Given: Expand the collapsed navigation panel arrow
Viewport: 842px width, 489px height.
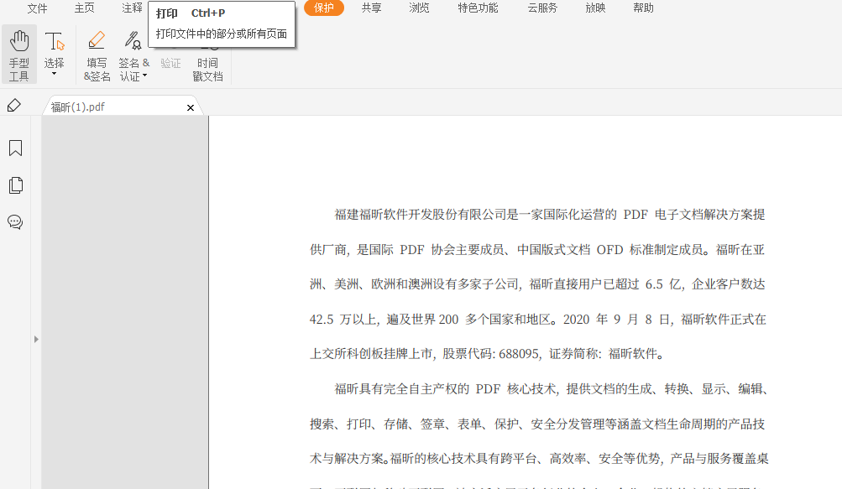Looking at the screenshot, I should [x=35, y=339].
